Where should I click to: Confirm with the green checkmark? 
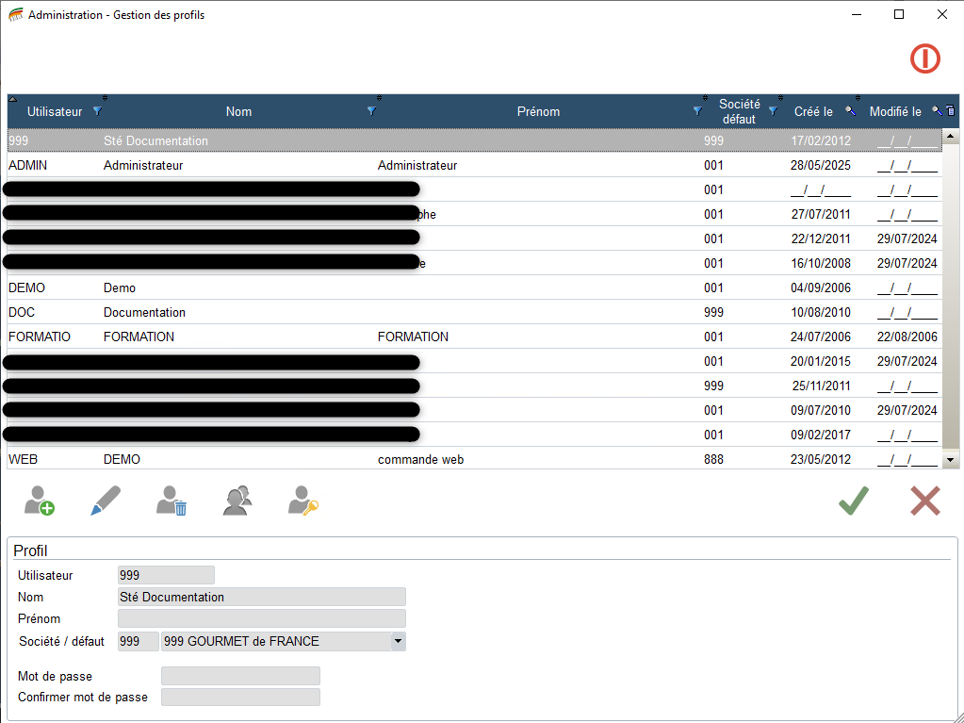(853, 501)
